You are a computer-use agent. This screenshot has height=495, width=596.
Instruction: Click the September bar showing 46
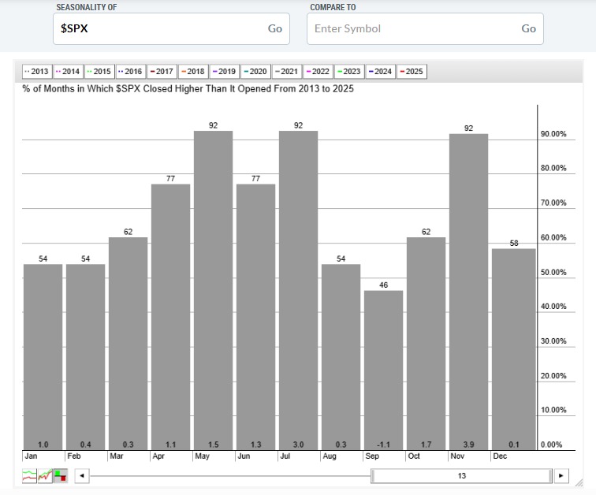(383, 369)
